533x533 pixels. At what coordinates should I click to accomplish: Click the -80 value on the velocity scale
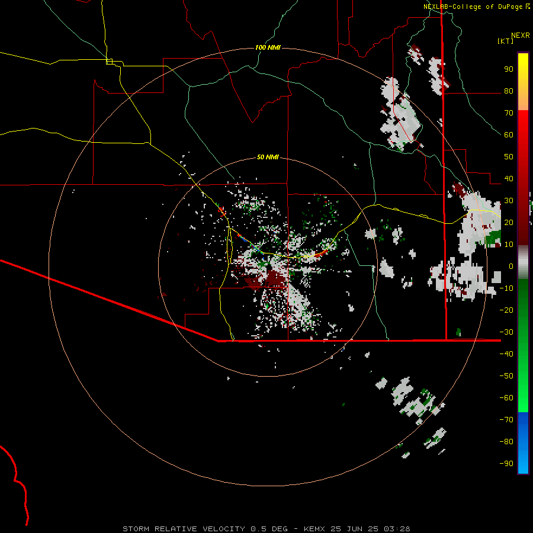point(506,442)
